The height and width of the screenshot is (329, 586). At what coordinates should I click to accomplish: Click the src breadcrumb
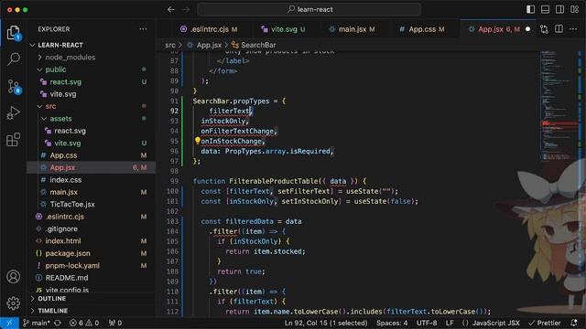(170, 45)
